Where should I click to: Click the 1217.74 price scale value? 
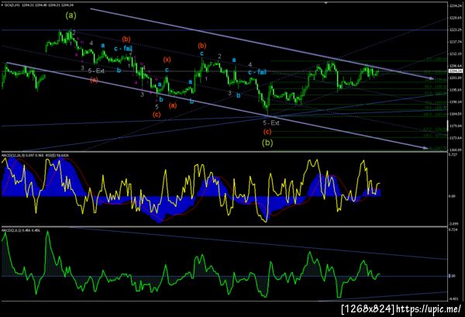[x=455, y=42]
